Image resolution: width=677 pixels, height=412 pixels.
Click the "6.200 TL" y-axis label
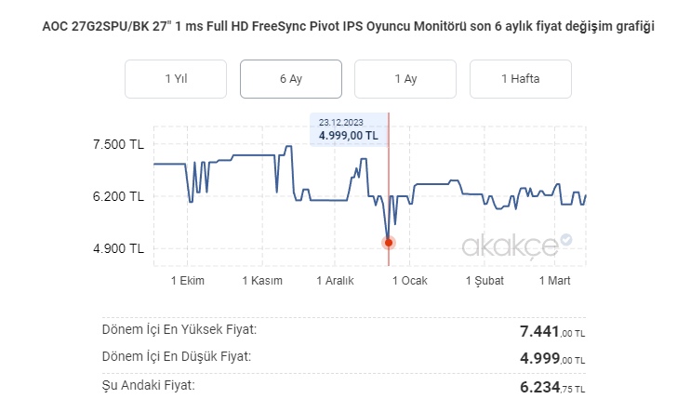117,196
